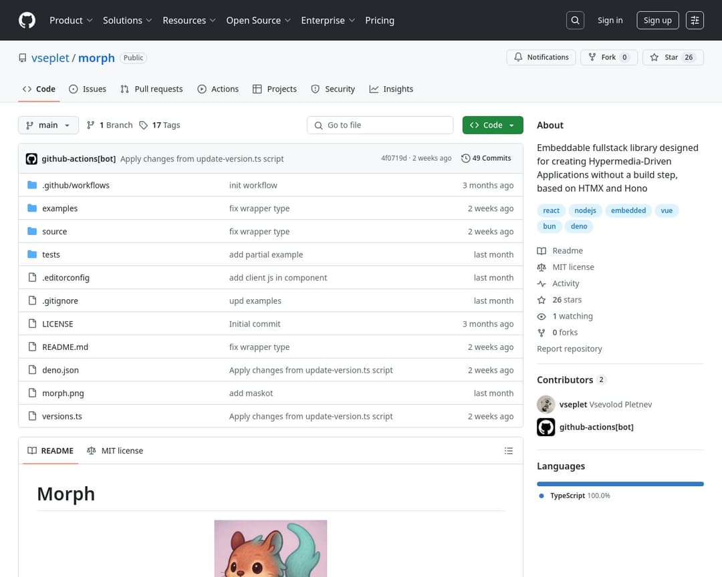Expand the Enterprise menu
The width and height of the screenshot is (722, 577).
(x=328, y=20)
